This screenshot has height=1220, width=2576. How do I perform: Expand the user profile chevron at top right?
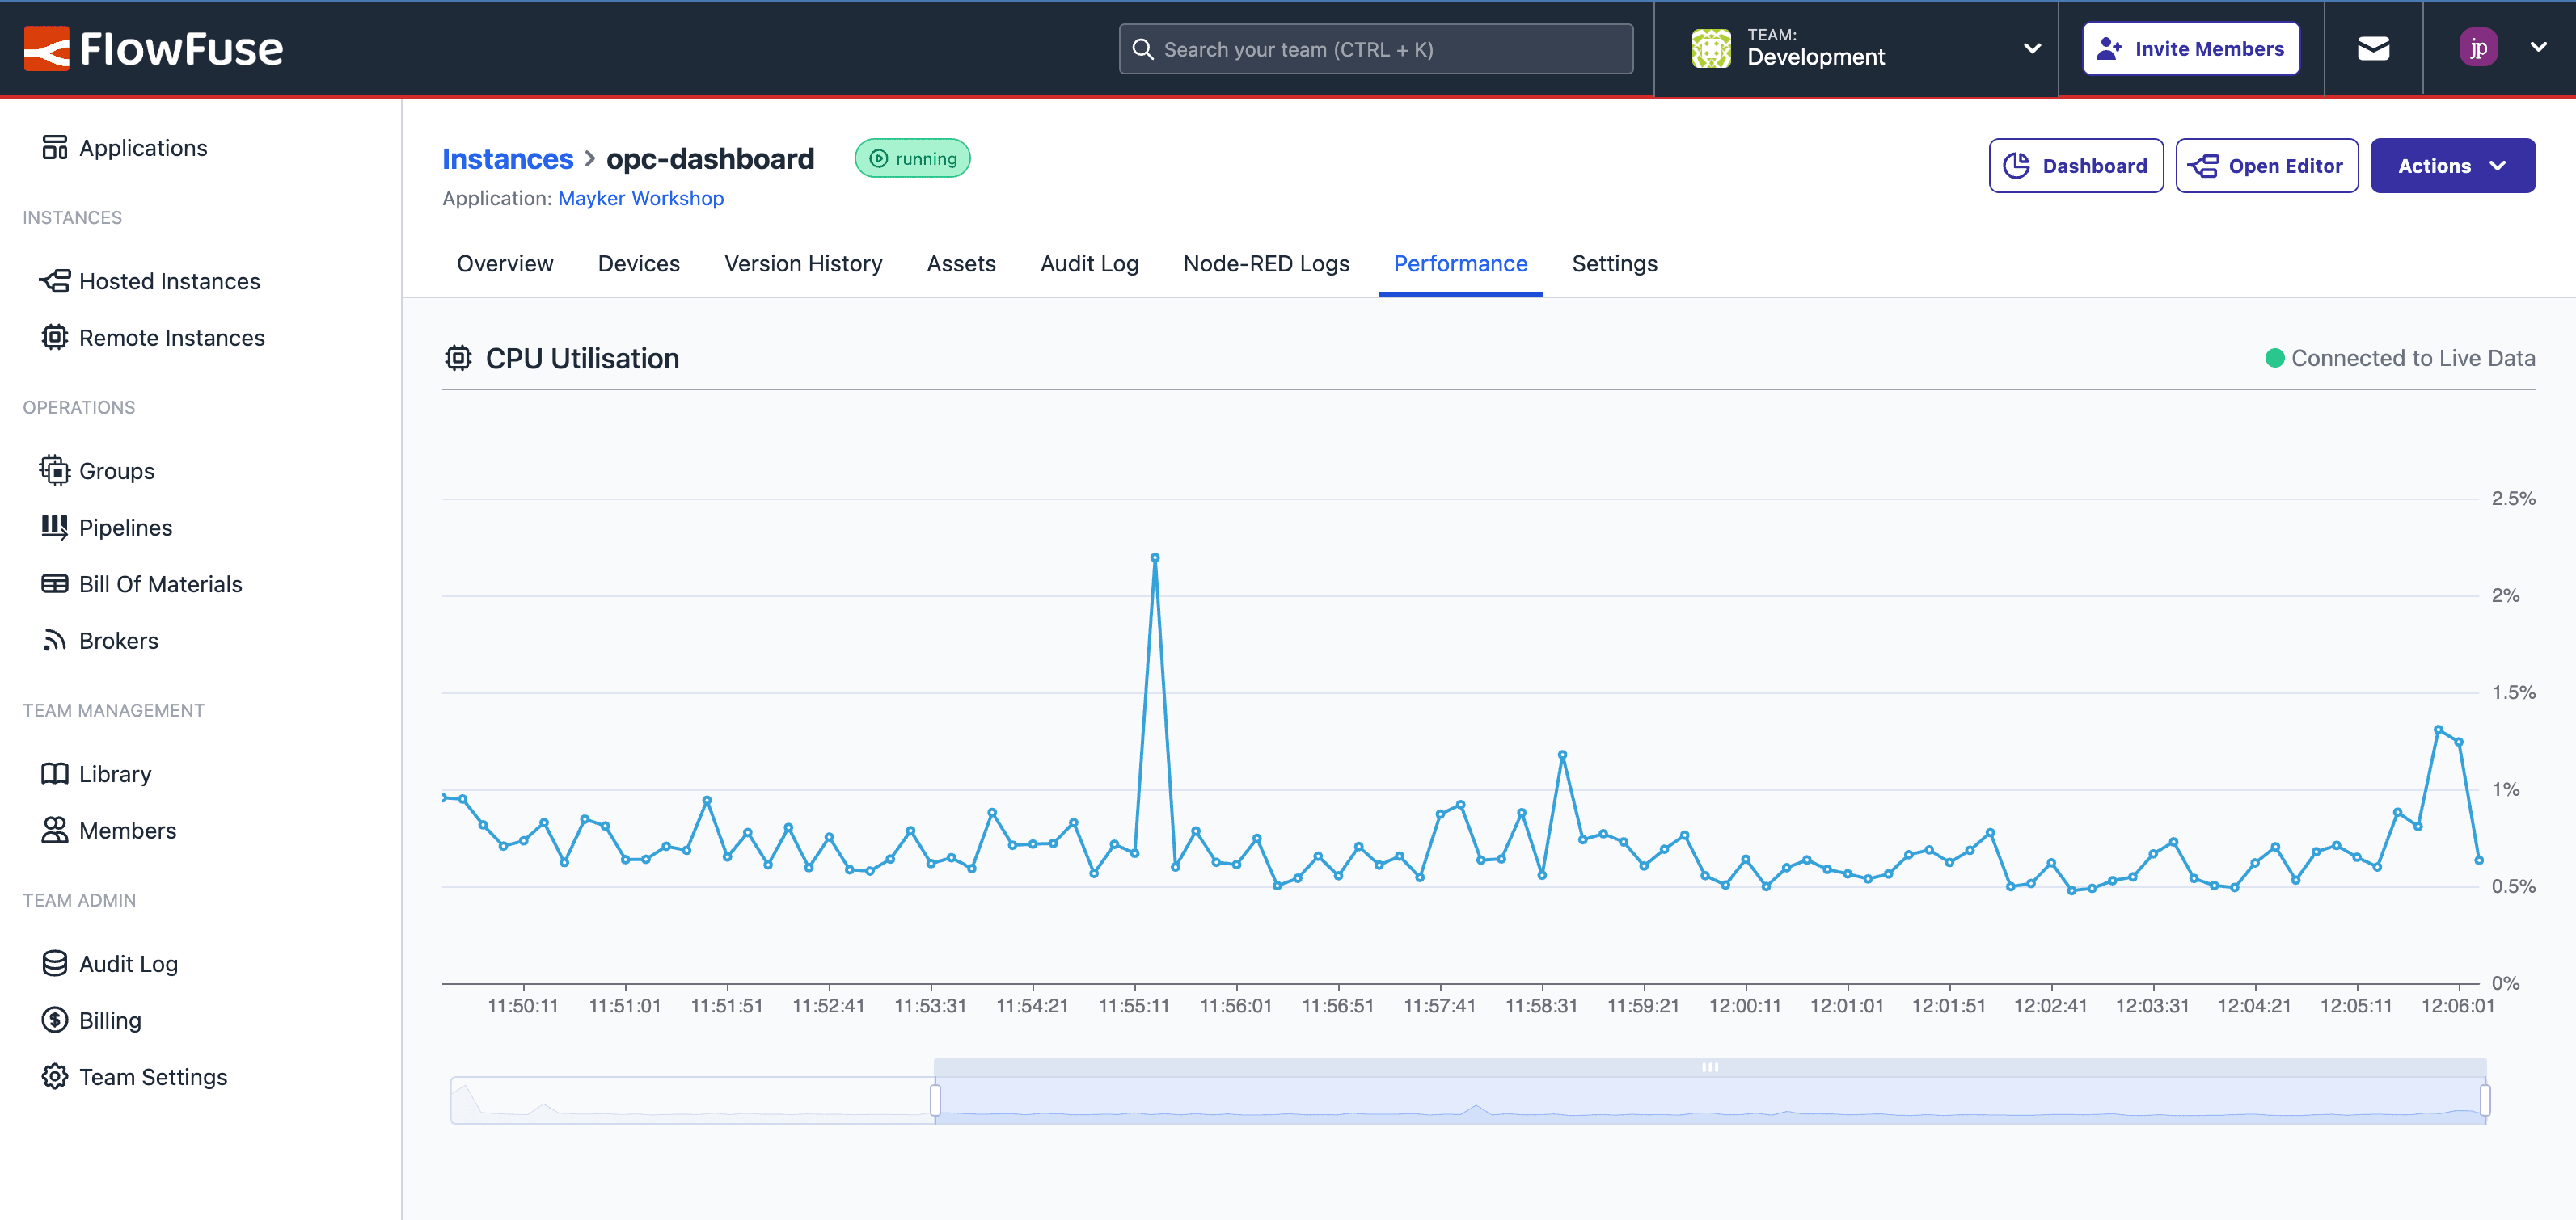pyautogui.click(x=2540, y=47)
